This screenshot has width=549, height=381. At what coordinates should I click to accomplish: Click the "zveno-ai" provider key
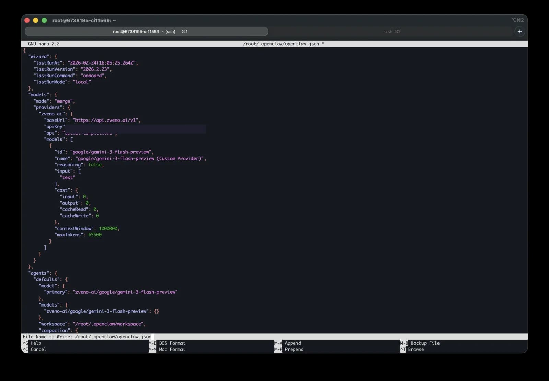coord(51,114)
